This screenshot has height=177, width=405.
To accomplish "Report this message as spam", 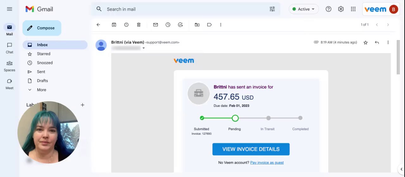I will (126, 25).
